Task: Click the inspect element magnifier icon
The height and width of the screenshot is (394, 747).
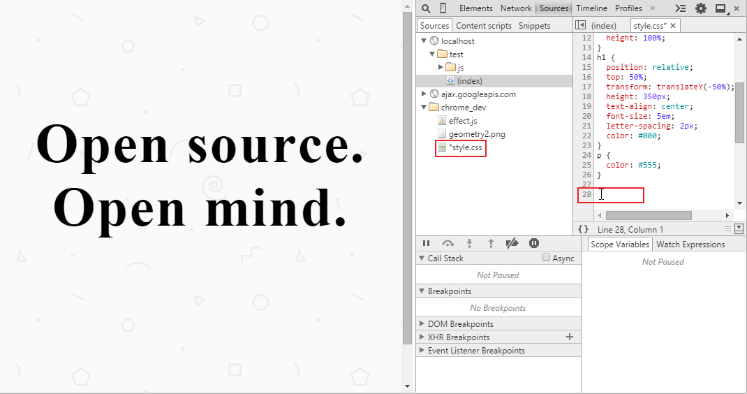Action: tap(426, 8)
